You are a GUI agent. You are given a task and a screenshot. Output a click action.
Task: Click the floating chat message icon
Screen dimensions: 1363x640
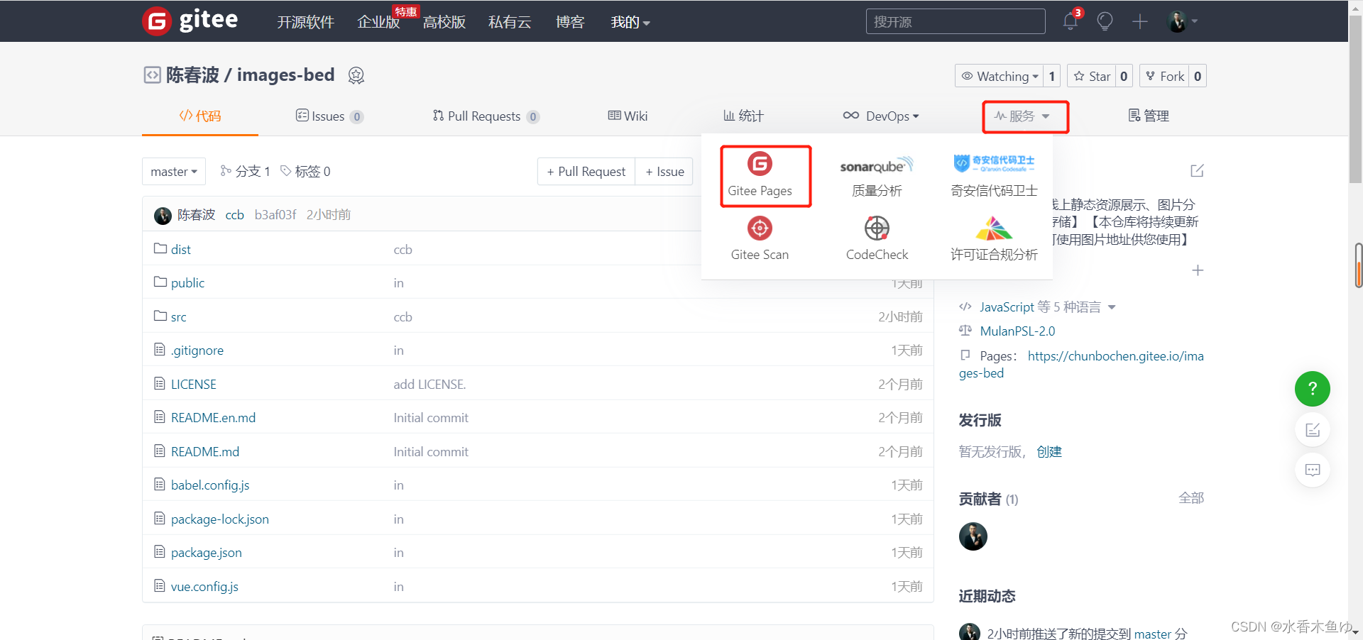point(1313,470)
